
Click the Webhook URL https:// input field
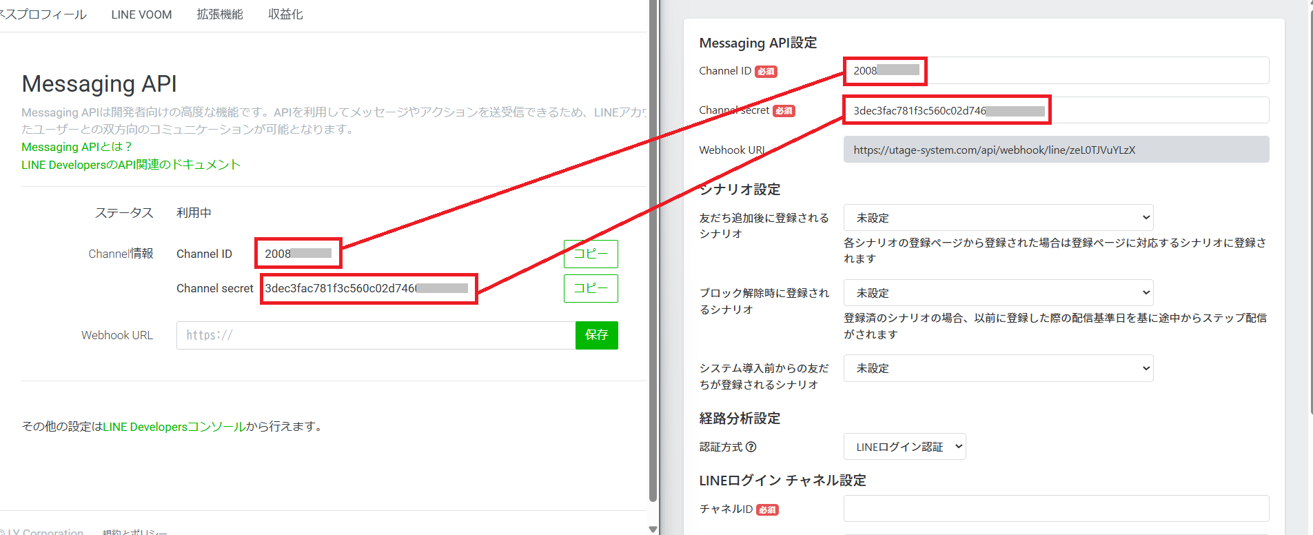tap(376, 335)
